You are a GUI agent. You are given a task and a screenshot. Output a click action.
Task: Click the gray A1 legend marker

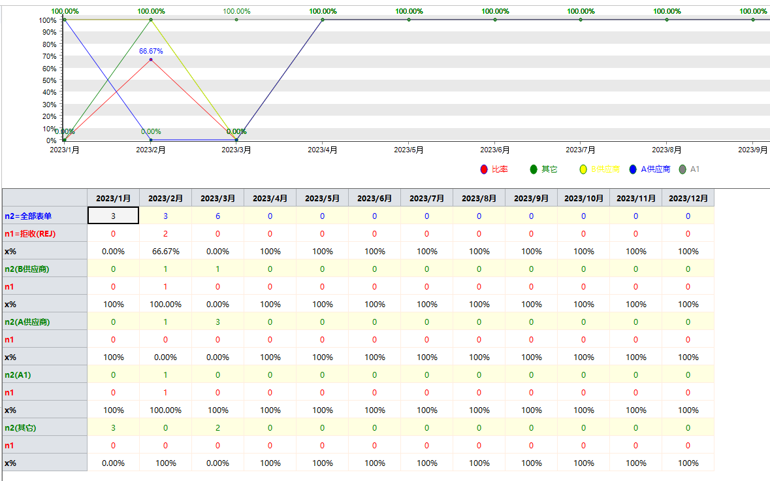(682, 169)
